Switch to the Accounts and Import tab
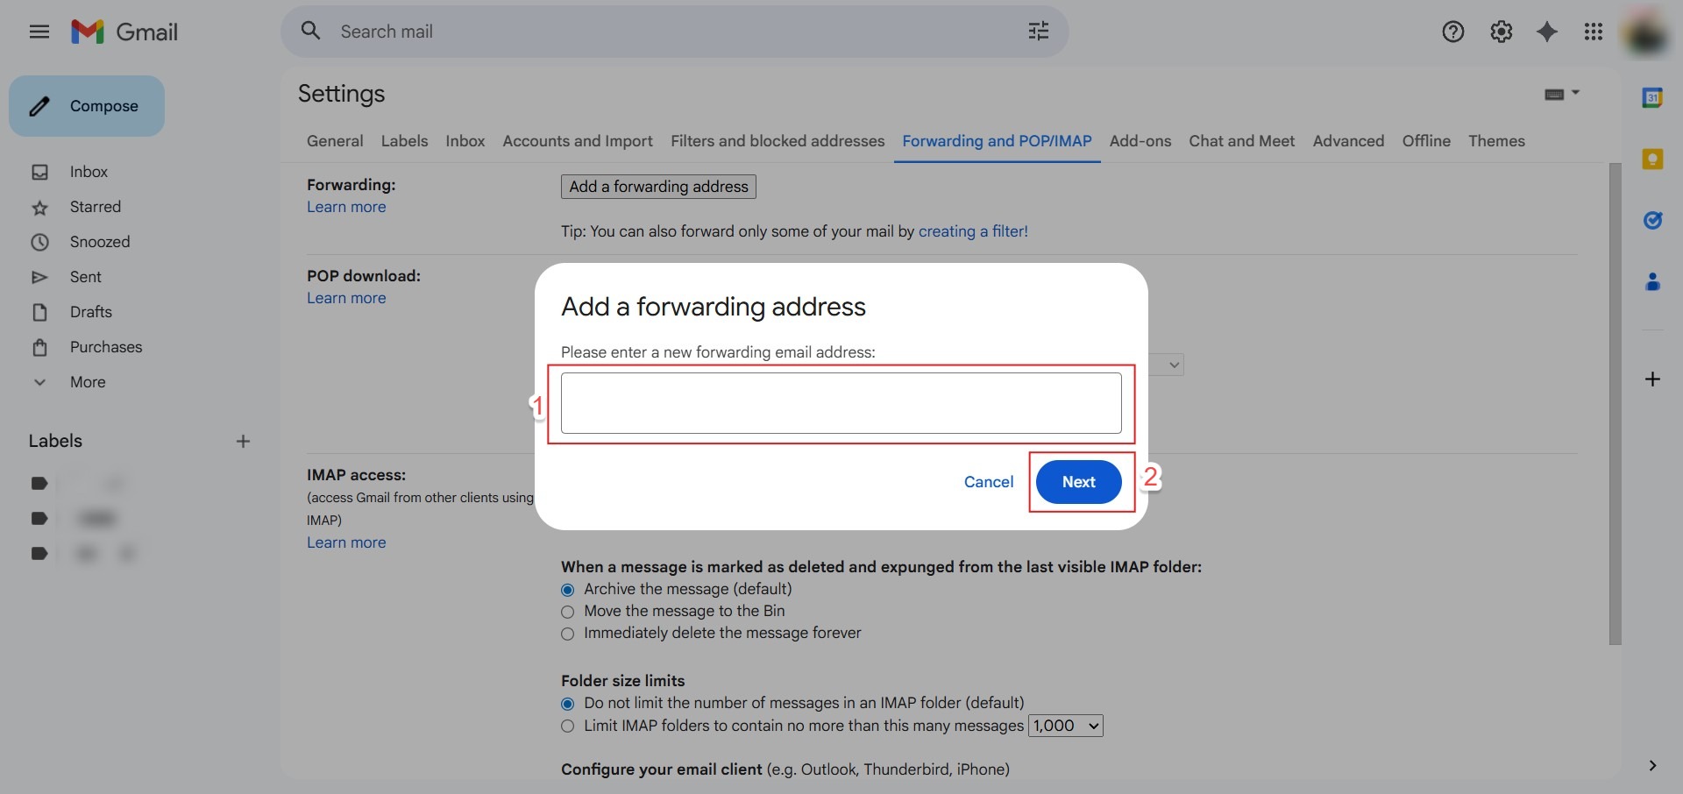Viewport: 1683px width, 794px height. tap(577, 141)
